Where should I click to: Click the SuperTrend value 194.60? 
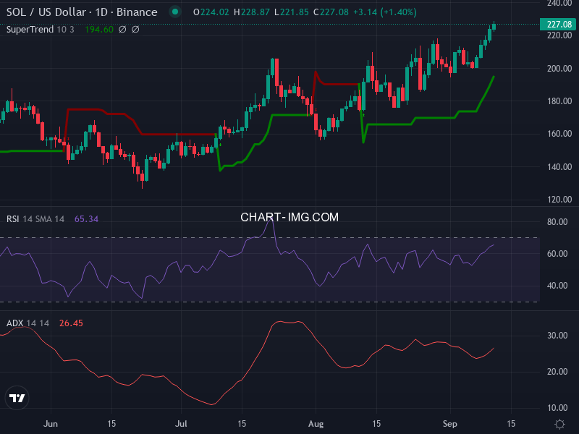pyautogui.click(x=98, y=30)
